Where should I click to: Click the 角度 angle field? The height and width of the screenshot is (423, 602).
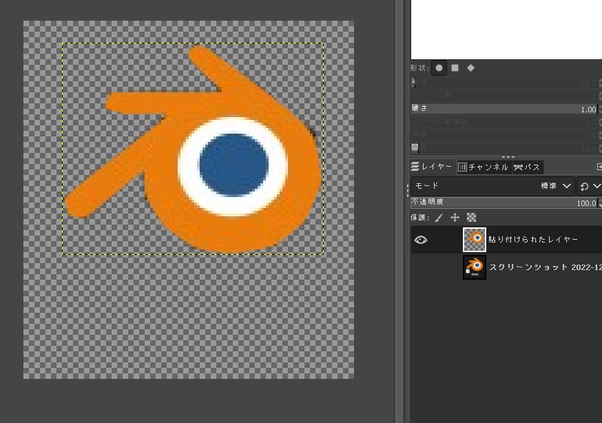pos(505,135)
